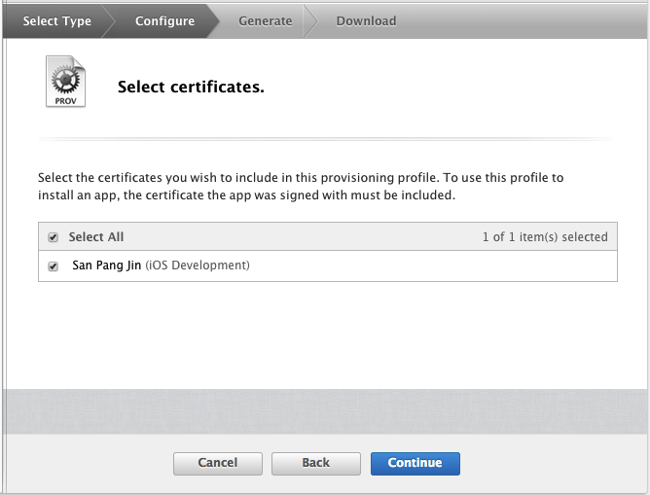The image size is (650, 495).
Task: Jump to the Generate step
Action: pos(266,20)
